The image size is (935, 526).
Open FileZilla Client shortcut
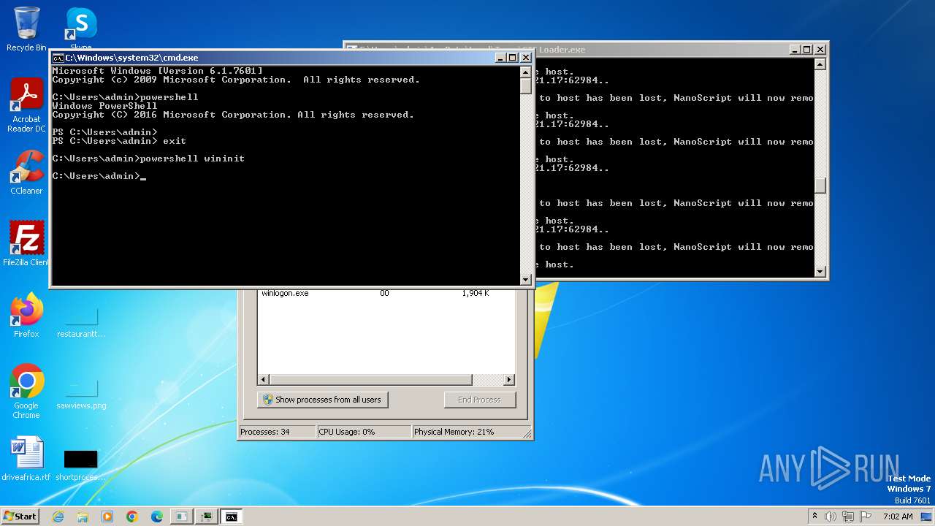coord(26,244)
